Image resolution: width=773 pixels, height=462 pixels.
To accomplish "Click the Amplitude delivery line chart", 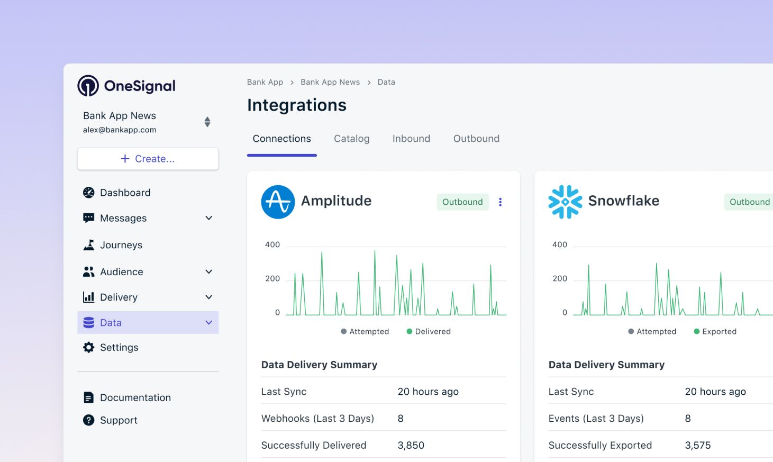I will point(396,281).
